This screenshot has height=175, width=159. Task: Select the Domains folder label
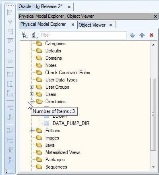(54, 58)
